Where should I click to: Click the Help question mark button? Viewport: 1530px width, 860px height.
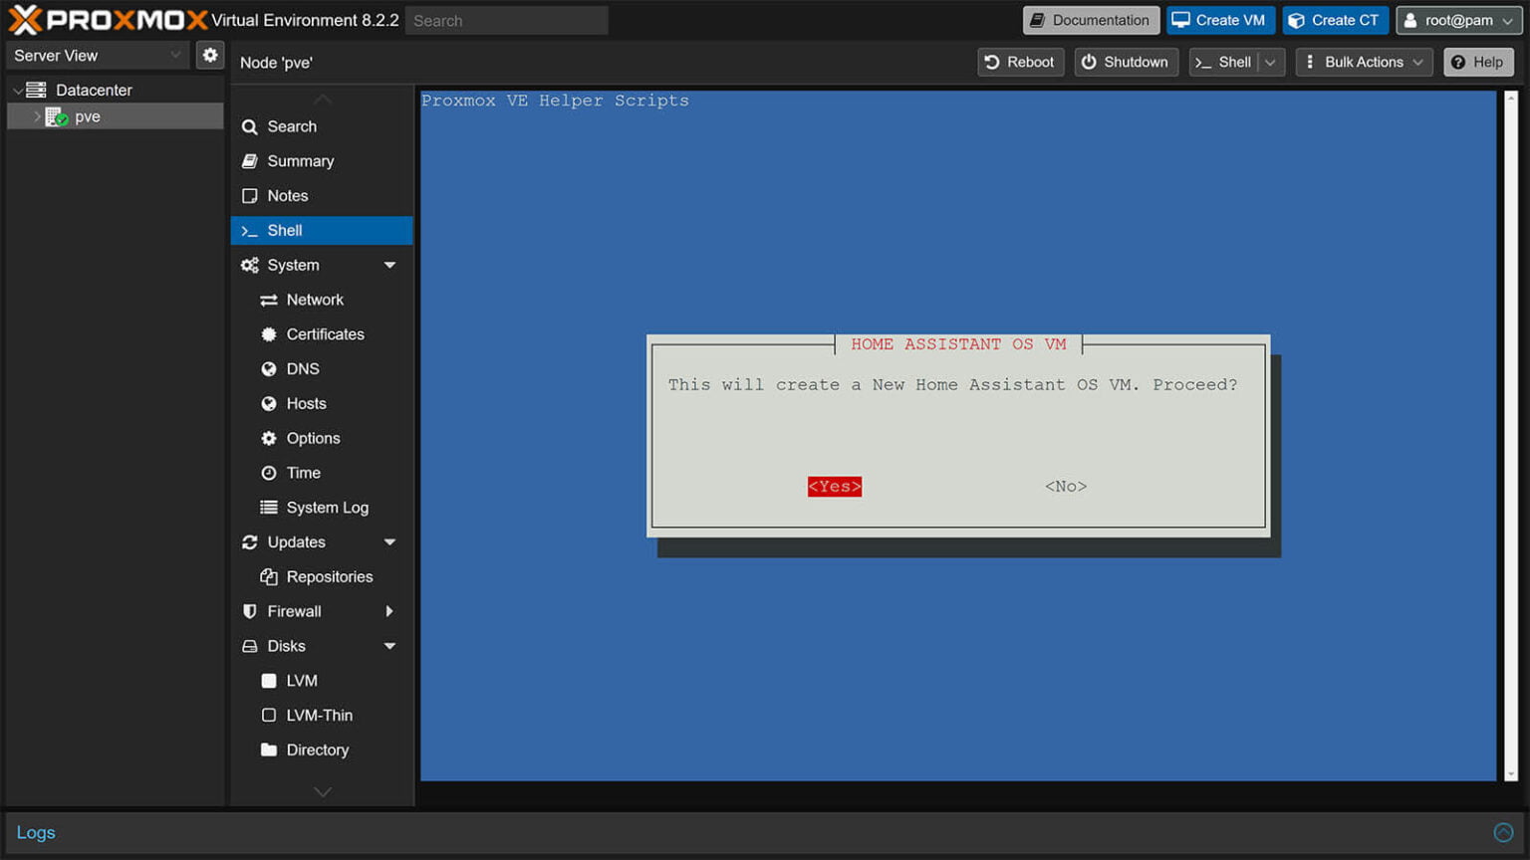pos(1478,62)
